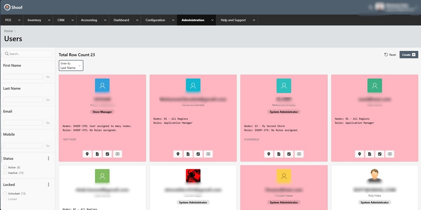This screenshot has height=210, width=421.
Task: Open Locked filter three-dot menu
Action: (x=48, y=184)
